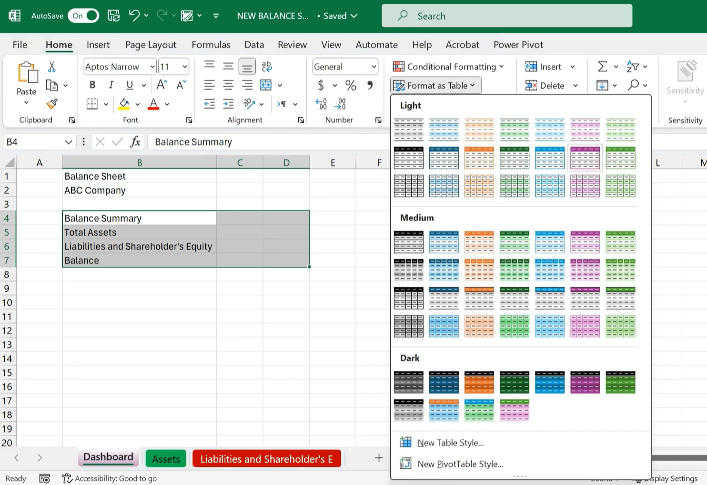Click the Fill down arrow icon
Screen dimensions: 707x485
[x=603, y=85]
